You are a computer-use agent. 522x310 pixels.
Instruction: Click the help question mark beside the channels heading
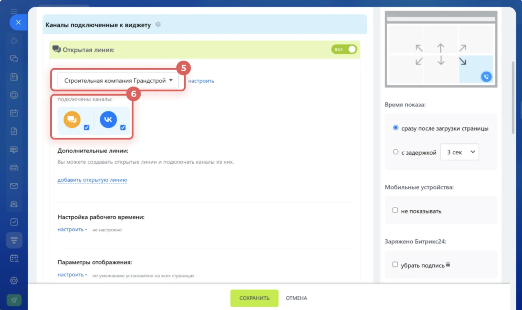coord(158,24)
